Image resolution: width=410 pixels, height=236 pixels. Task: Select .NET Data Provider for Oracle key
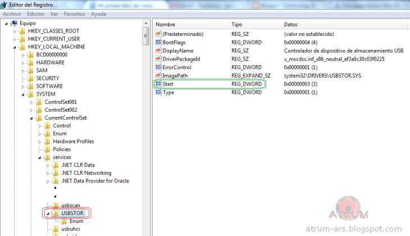[95, 181]
